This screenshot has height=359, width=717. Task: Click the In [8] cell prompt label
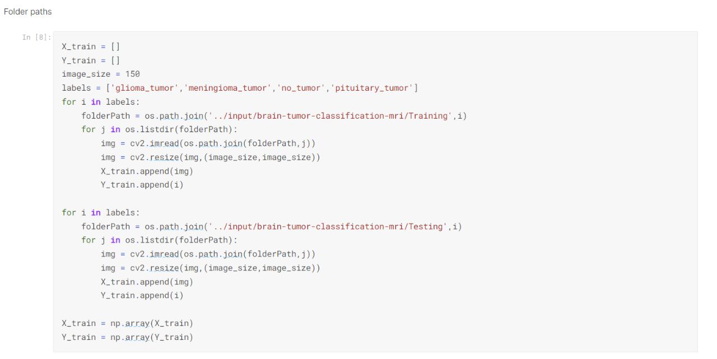coord(36,38)
